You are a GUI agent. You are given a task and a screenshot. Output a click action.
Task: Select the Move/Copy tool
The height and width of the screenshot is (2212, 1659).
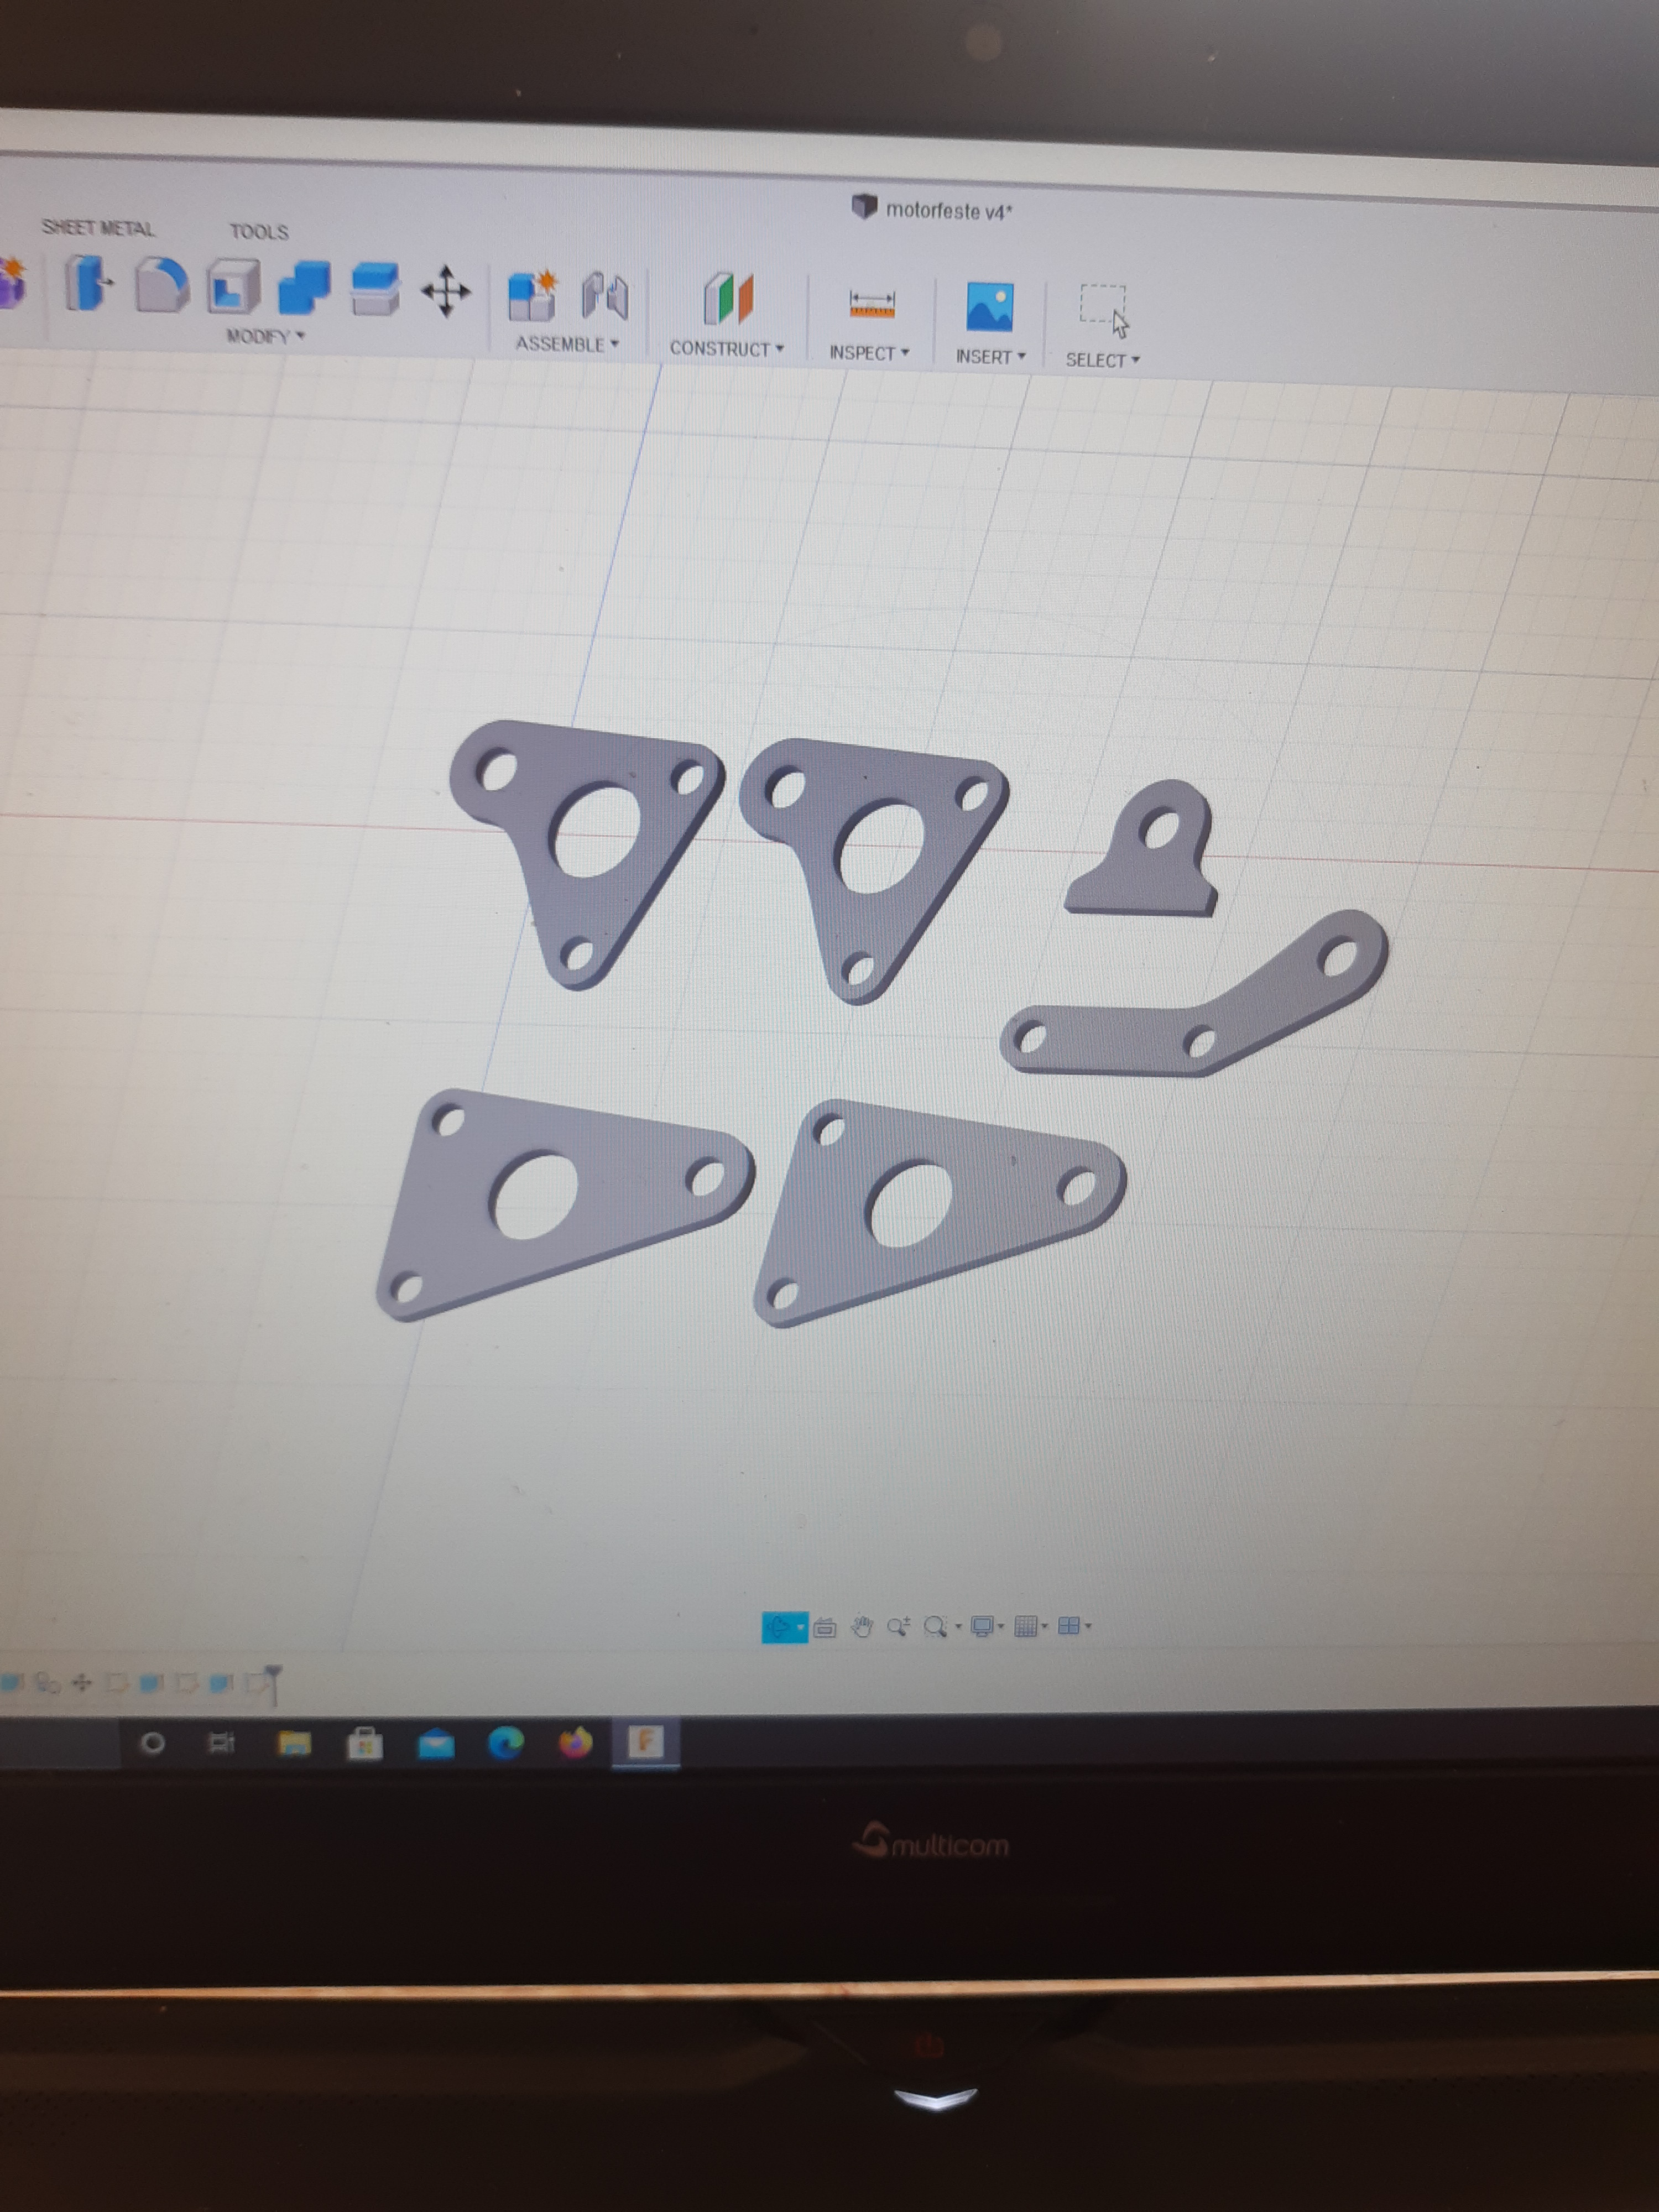pyautogui.click(x=446, y=291)
